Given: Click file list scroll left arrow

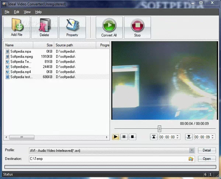Looking at the screenshot, I should coord(6,137).
